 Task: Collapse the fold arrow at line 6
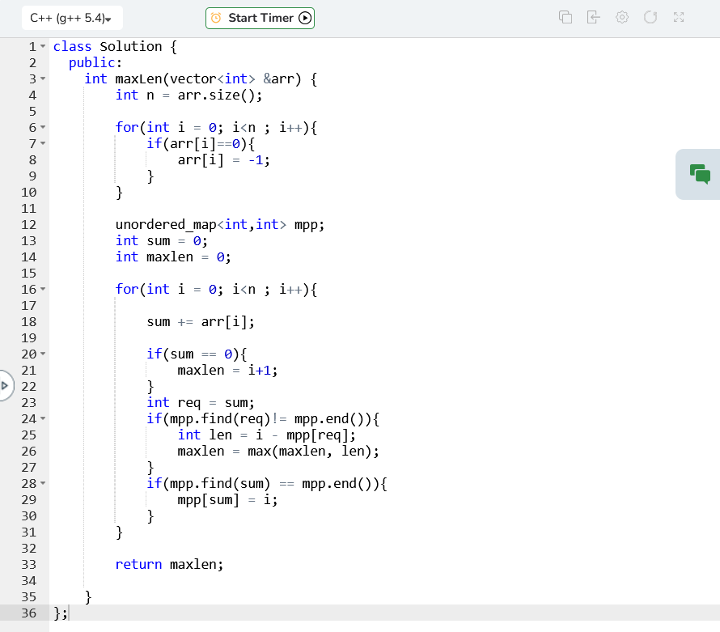coord(43,127)
